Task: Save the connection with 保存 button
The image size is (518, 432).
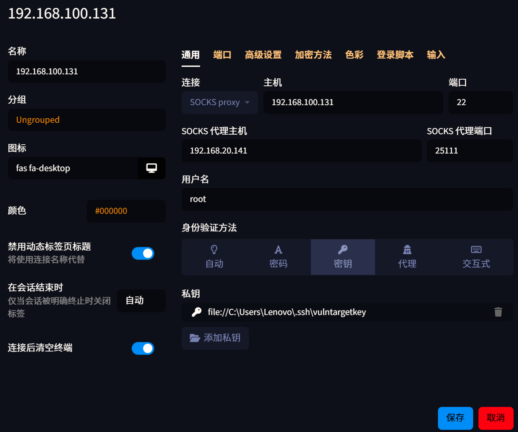Action: [x=455, y=418]
